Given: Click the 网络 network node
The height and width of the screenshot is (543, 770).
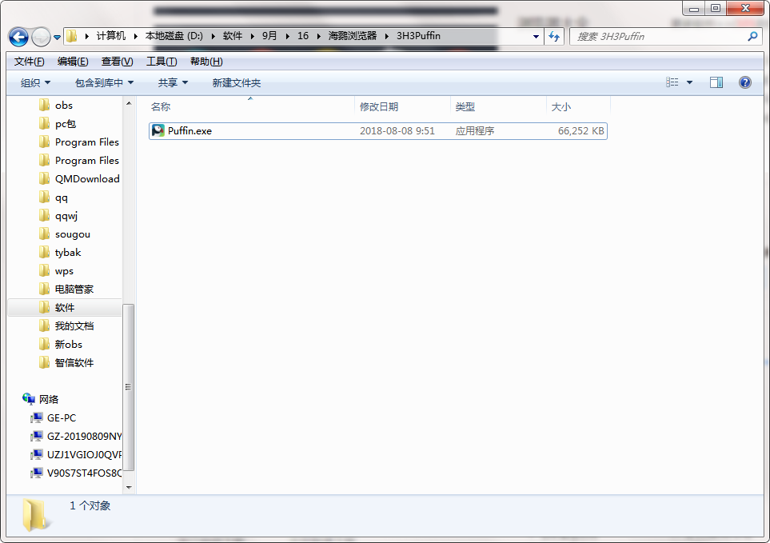Looking at the screenshot, I should tap(49, 400).
